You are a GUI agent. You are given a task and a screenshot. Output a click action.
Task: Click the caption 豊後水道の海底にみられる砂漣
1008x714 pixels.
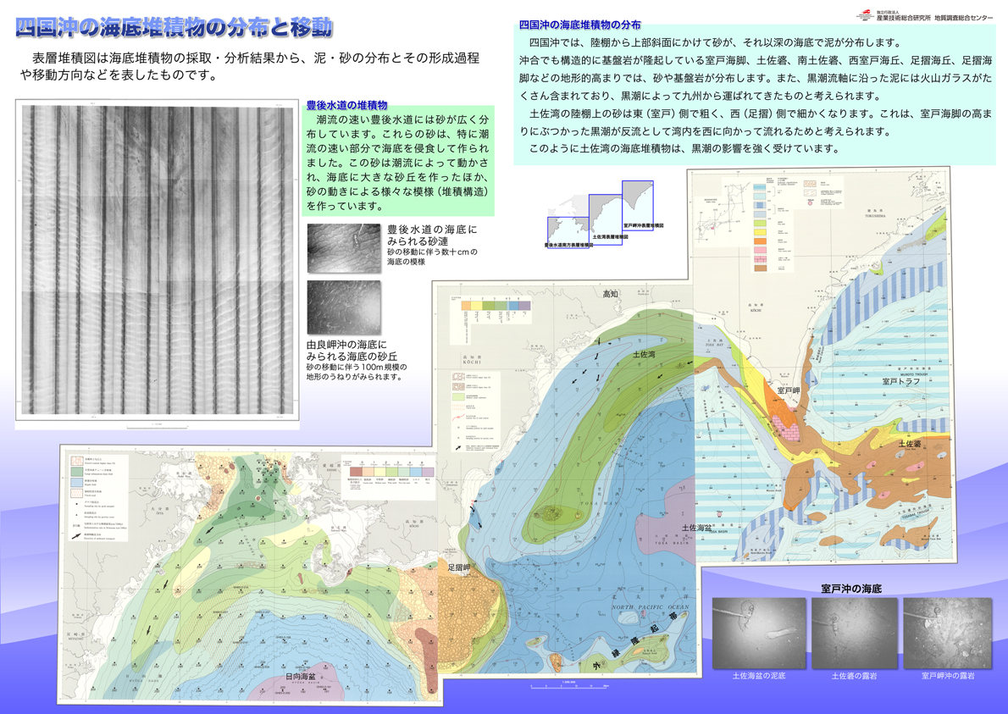pos(432,235)
